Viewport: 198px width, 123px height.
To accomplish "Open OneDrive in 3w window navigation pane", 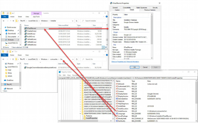I will [x=10, y=80].
